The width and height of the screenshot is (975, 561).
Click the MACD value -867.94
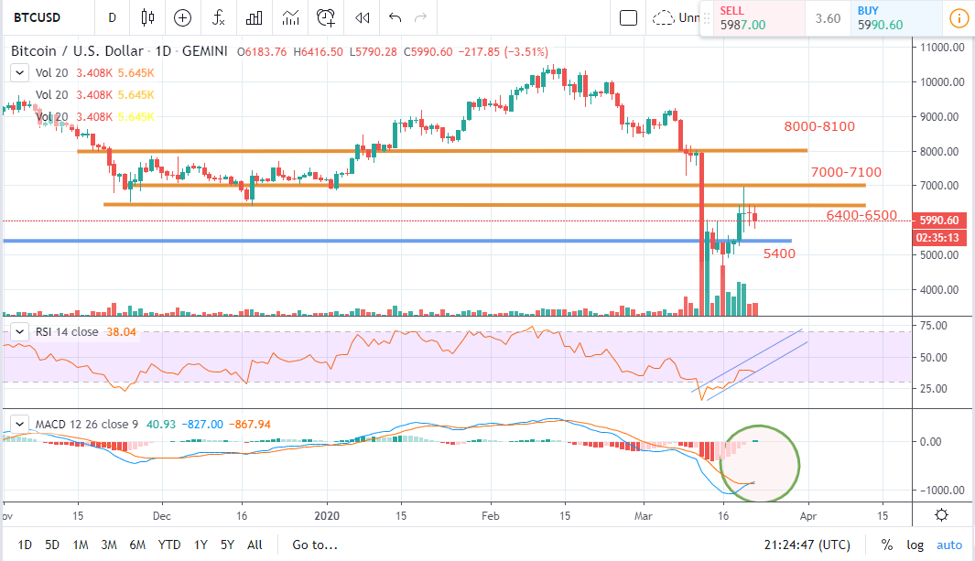pyautogui.click(x=250, y=425)
